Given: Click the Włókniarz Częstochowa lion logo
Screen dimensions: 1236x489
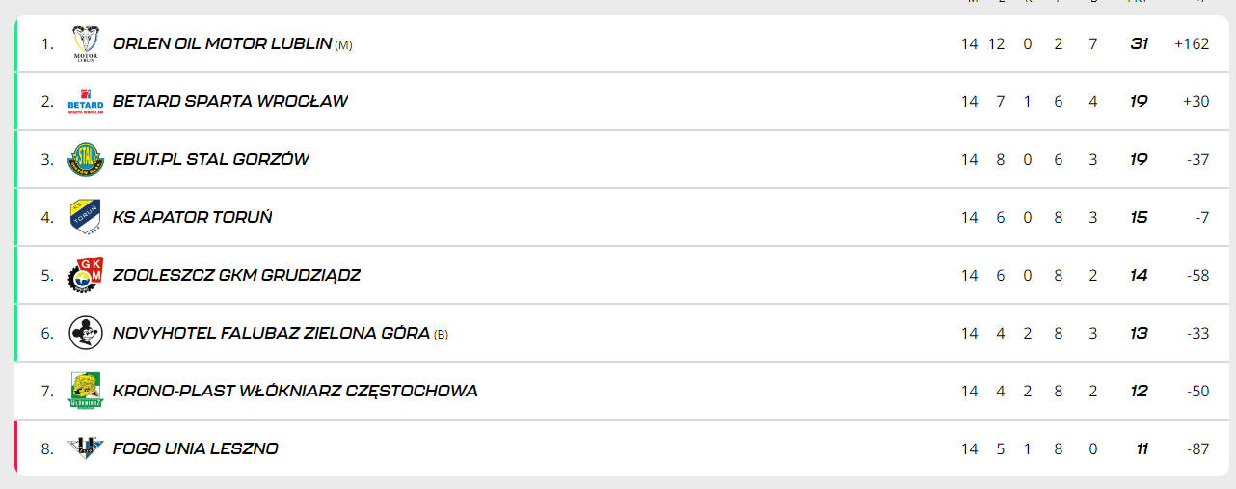Looking at the screenshot, I should click(86, 391).
